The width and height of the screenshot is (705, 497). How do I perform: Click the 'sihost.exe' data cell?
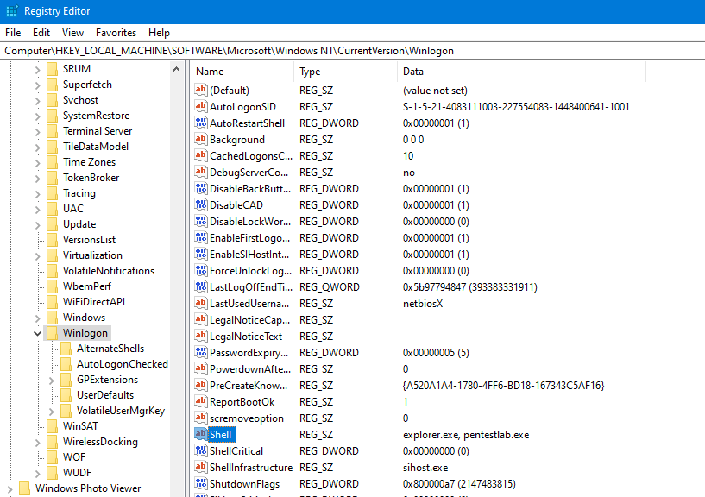tap(425, 468)
